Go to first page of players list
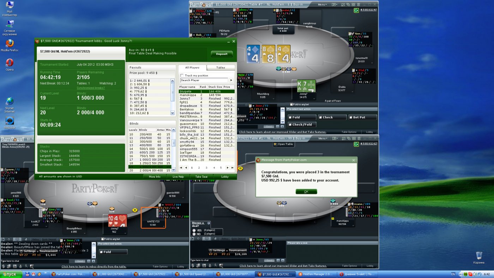The image size is (494, 278). 181,168
